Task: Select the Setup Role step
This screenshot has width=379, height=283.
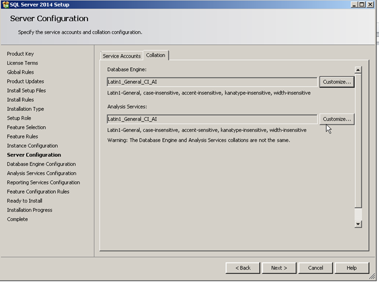Action: pos(19,118)
